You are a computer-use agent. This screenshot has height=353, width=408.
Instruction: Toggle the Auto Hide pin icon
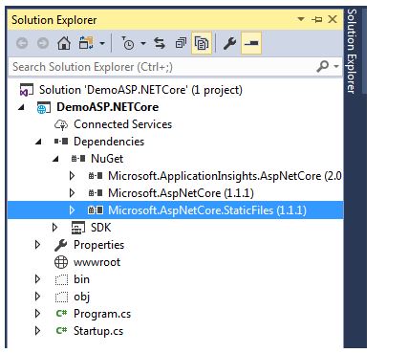click(x=317, y=20)
